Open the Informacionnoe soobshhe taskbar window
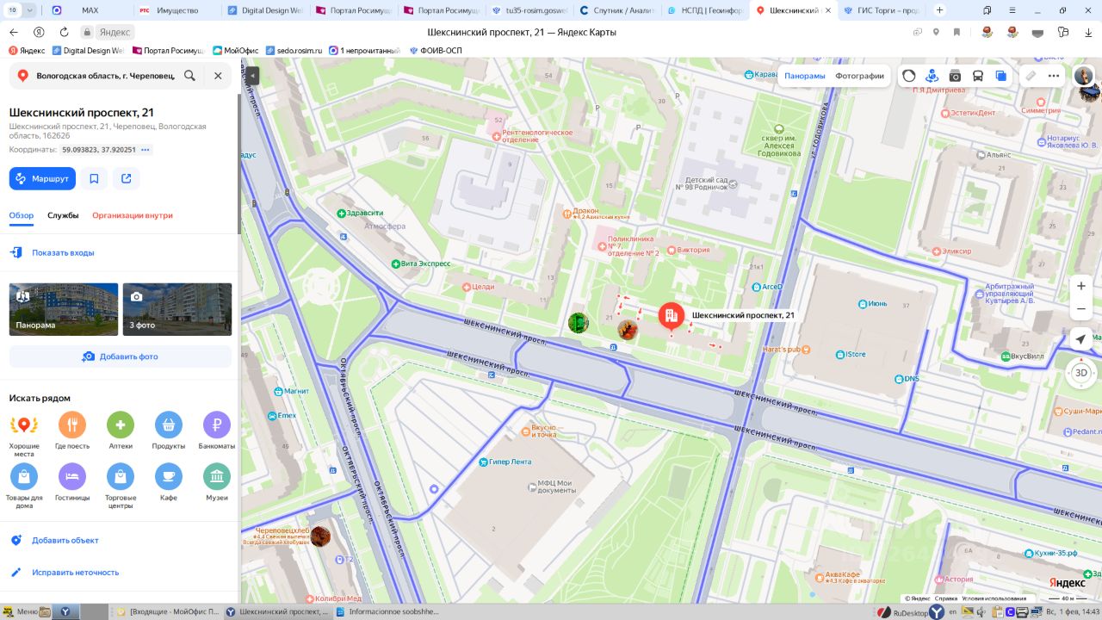1102x620 pixels. 388,611
